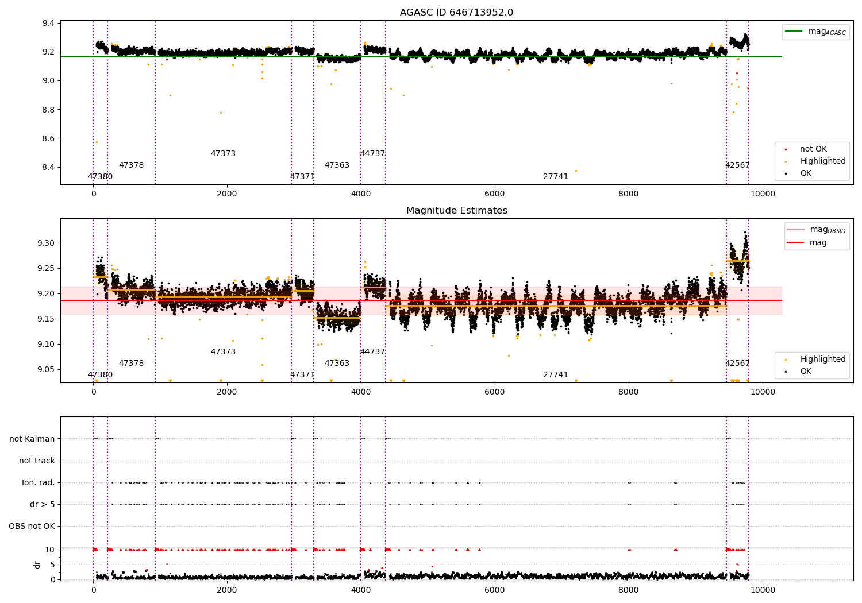The height and width of the screenshot is (603, 862).
Task: Click x-axis tick 4000 under middle plot
Action: click(361, 392)
